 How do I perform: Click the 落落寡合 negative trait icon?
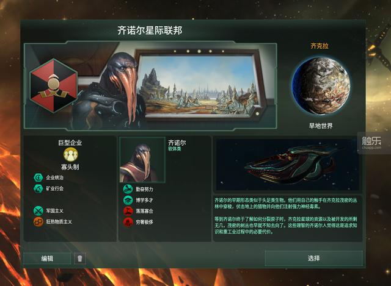click(x=128, y=211)
